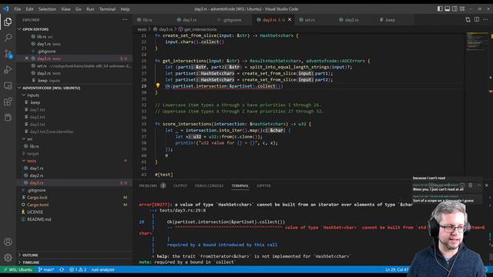The height and width of the screenshot is (277, 493).
Task: Open tests/day3.rs:29:8 link in terminal
Action: coord(183,210)
